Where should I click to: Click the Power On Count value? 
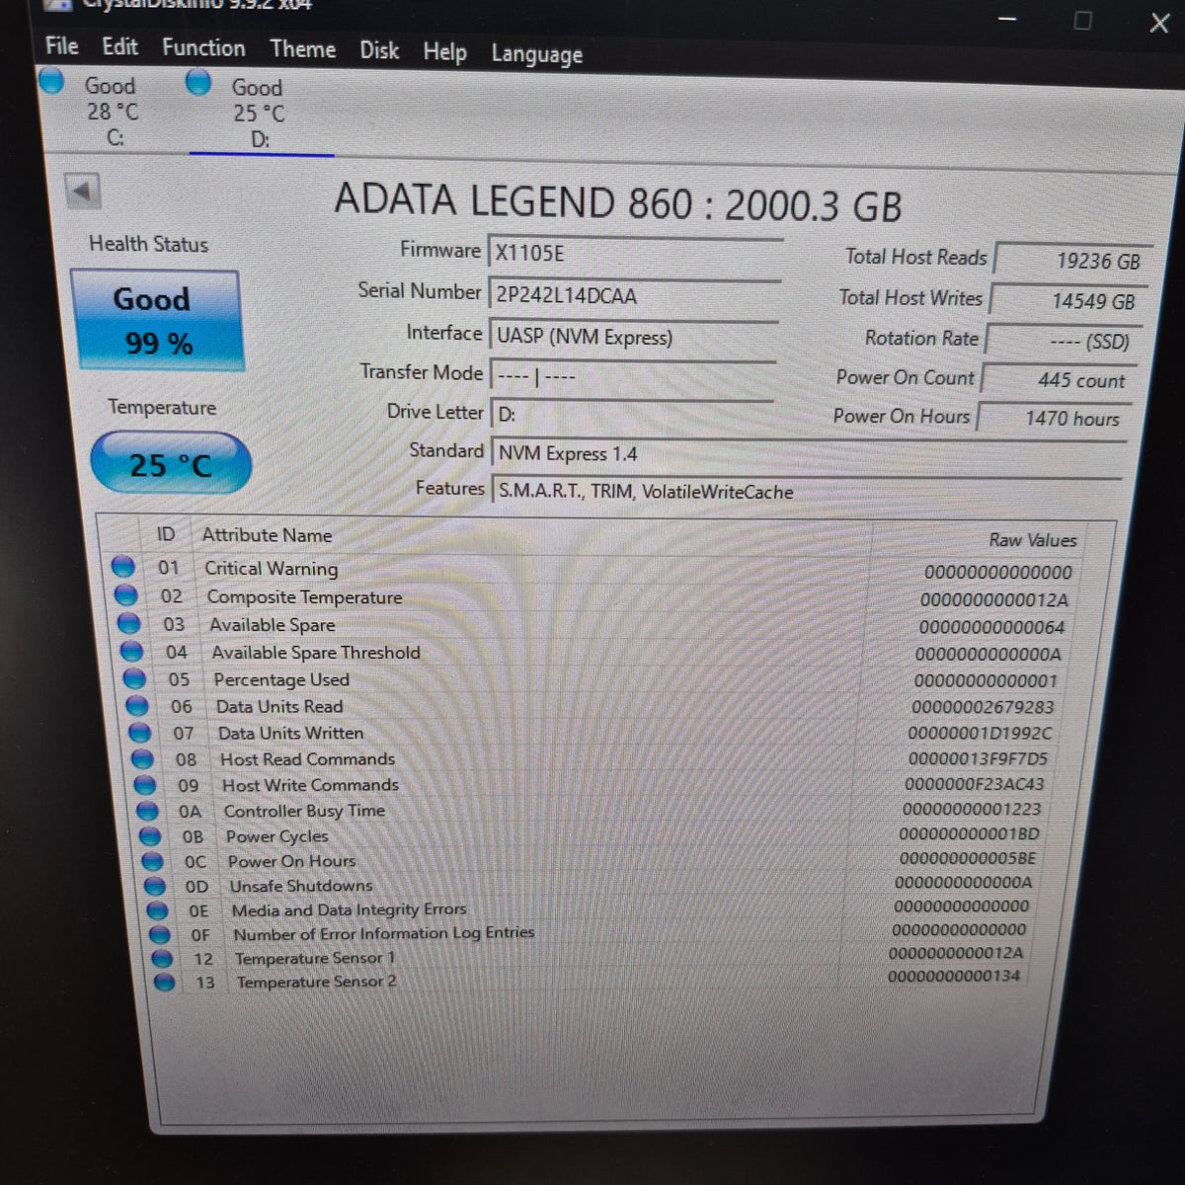(1059, 380)
